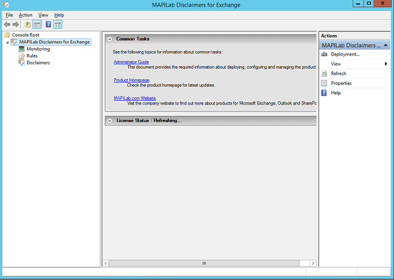Collapse the MAPILab Disclaimers actions header arrow
This screenshot has height=280, width=394.
coord(386,45)
